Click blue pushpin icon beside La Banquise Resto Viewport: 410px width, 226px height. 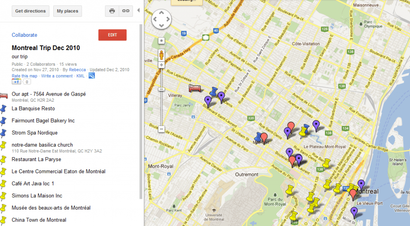tap(3, 109)
